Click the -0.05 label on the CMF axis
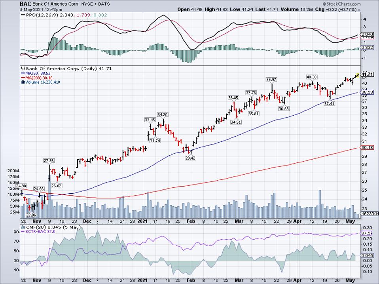379x284 pixels. pyautogui.click(x=367, y=266)
